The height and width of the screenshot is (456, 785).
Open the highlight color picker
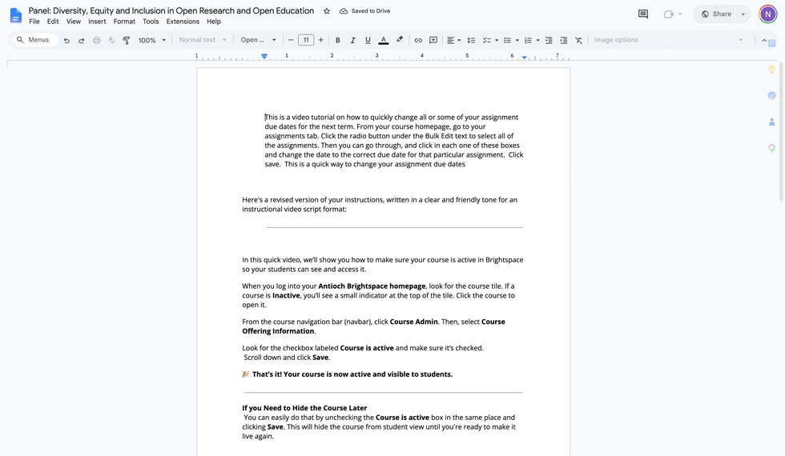pyautogui.click(x=399, y=40)
